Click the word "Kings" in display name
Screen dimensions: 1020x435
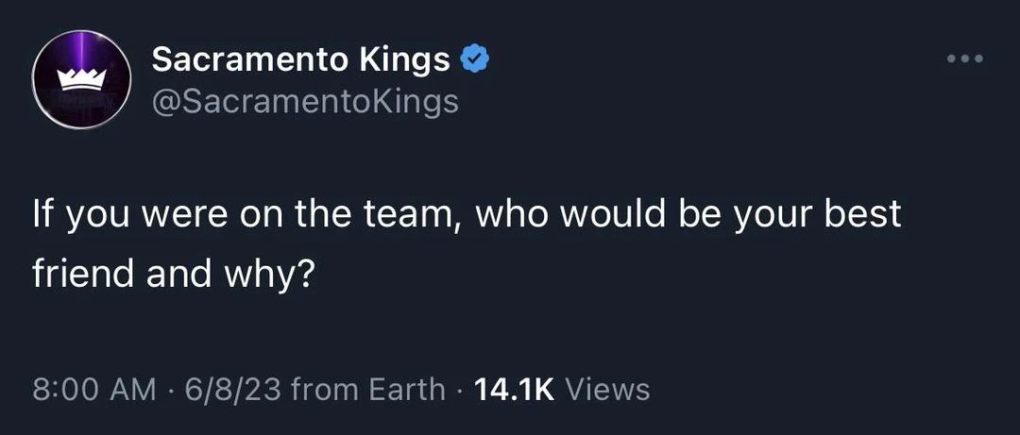[x=404, y=60]
